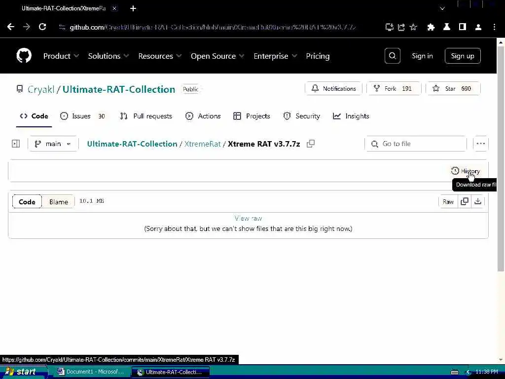This screenshot has height=379, width=505.
Task: Click the page vertical scrollbar
Action: pyautogui.click(x=501, y=158)
